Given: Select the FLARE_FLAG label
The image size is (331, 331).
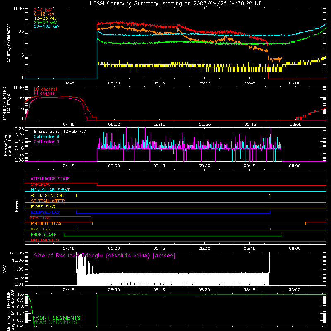Looking at the screenshot, I should (43, 206).
